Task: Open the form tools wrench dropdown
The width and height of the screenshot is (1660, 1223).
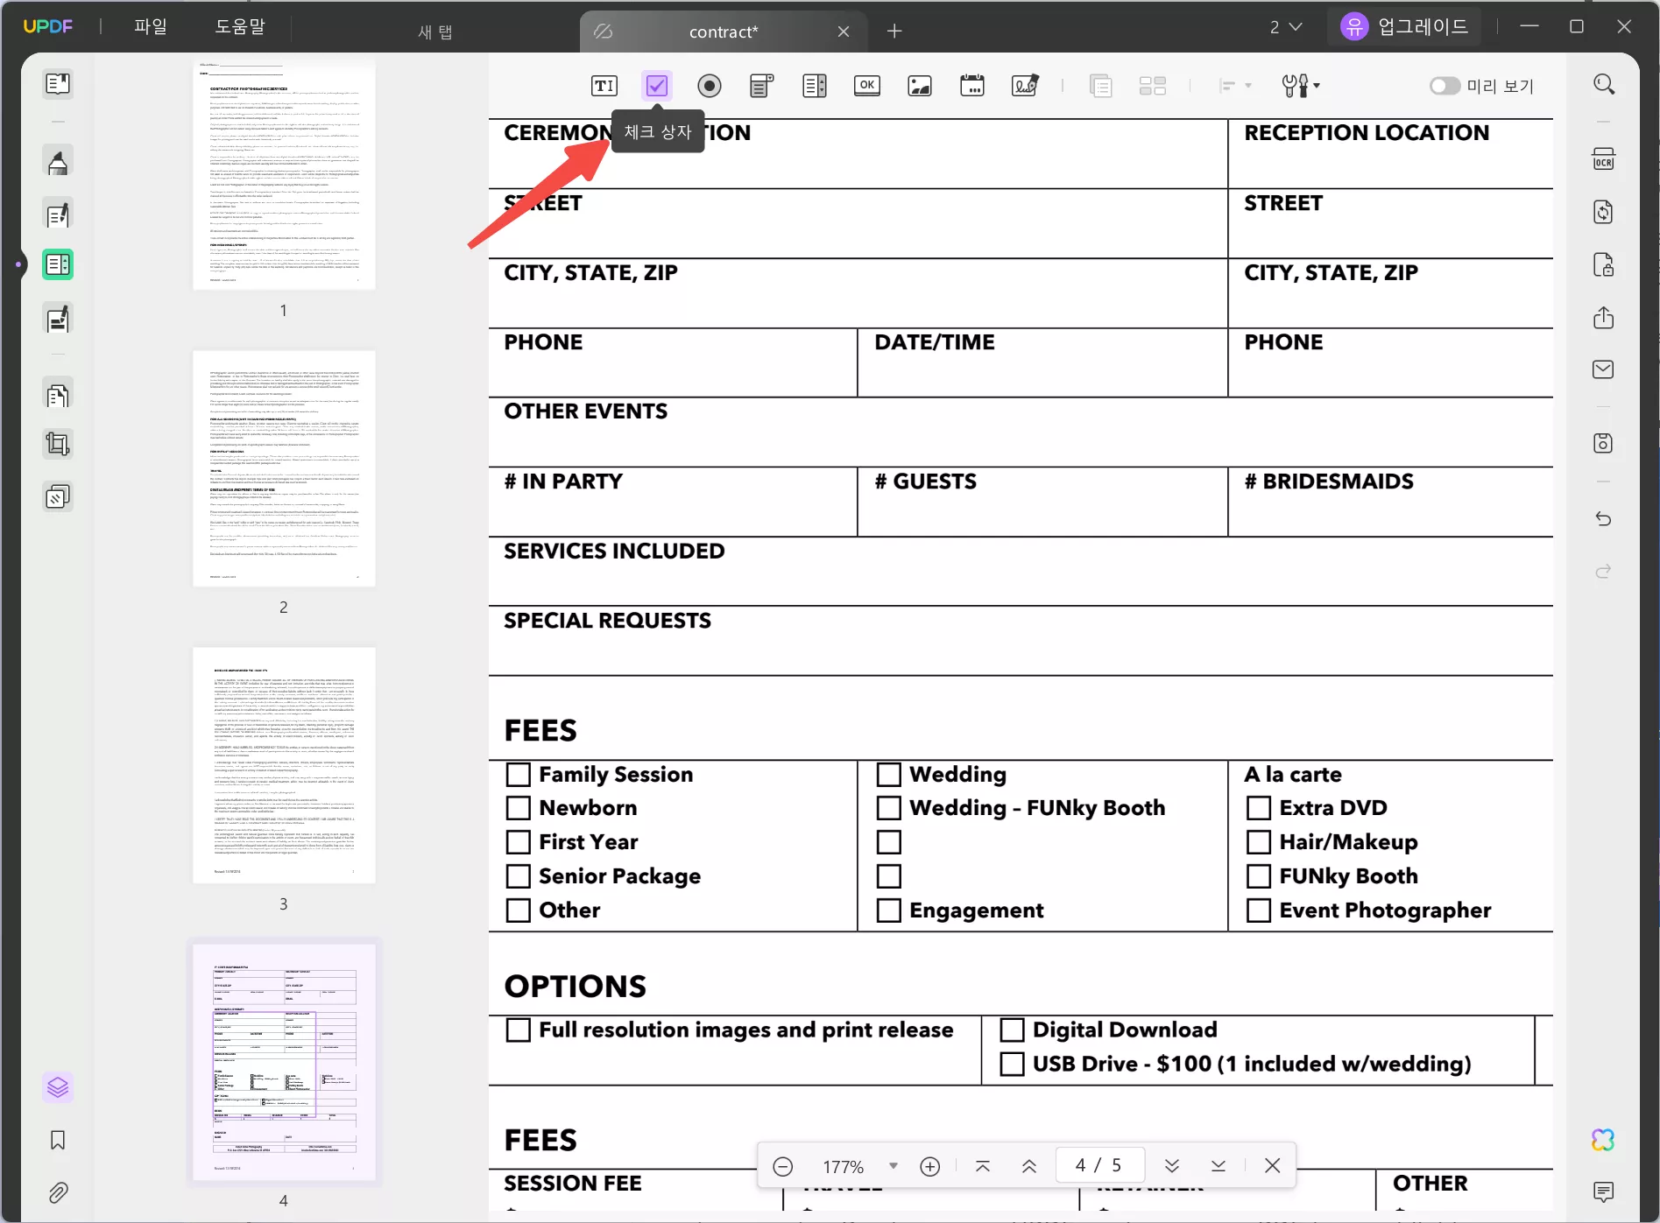Action: click(x=1301, y=86)
